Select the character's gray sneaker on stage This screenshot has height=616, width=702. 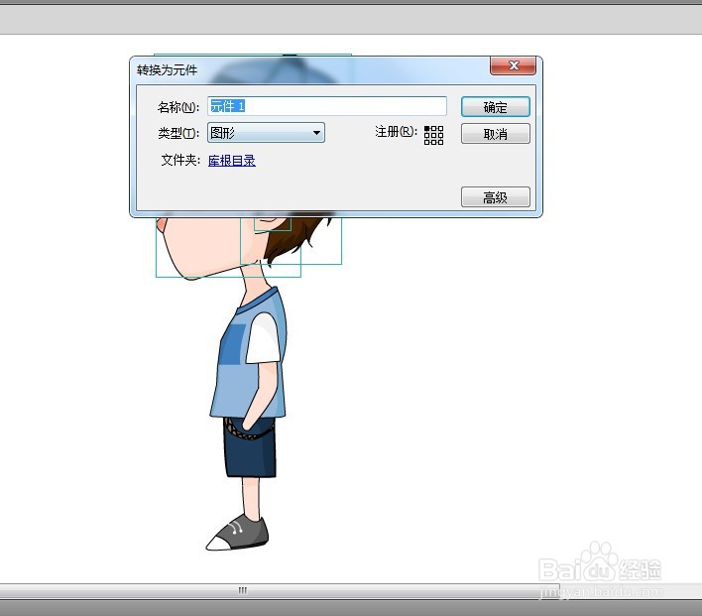point(237,533)
